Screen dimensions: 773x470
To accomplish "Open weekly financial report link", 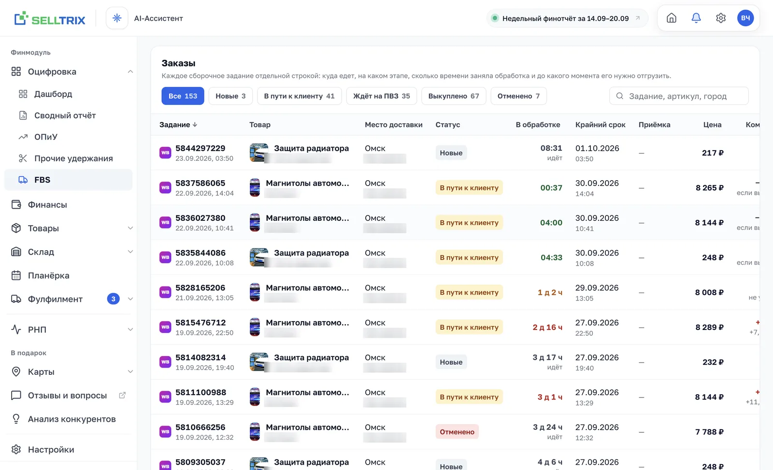I will tap(567, 18).
